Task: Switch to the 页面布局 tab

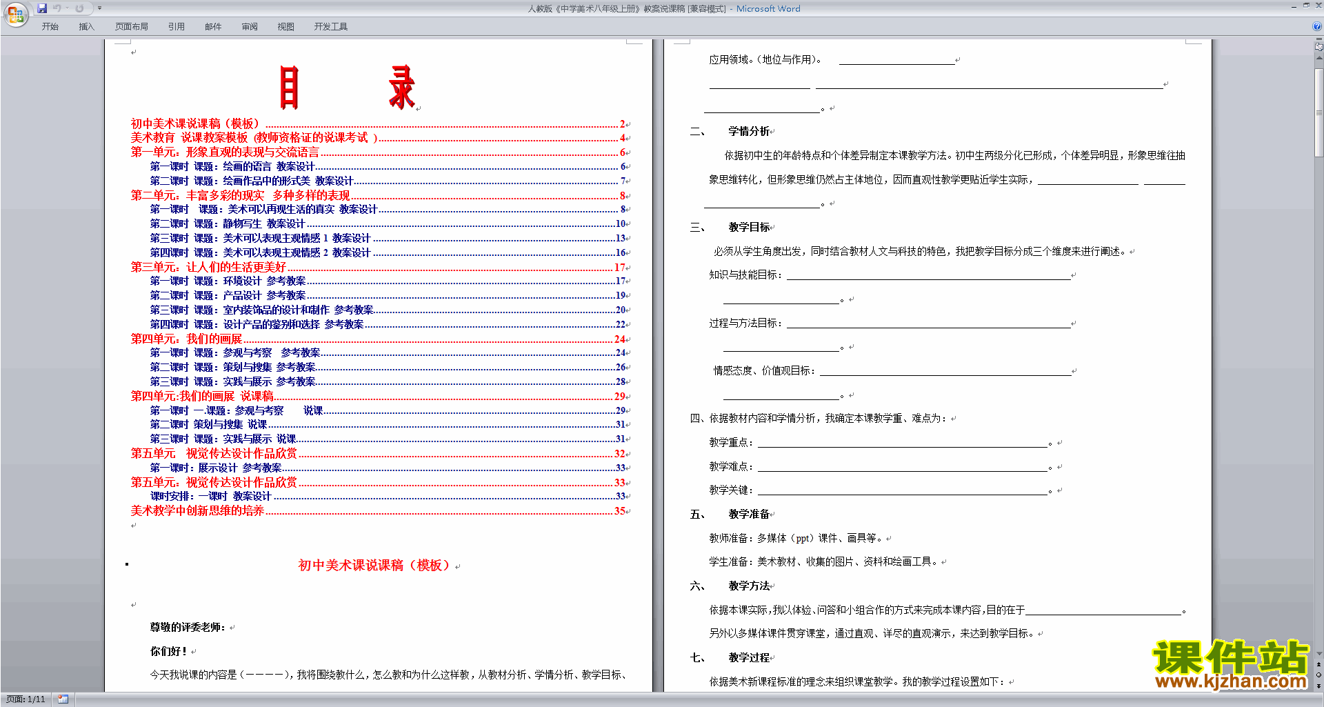Action: tap(131, 26)
